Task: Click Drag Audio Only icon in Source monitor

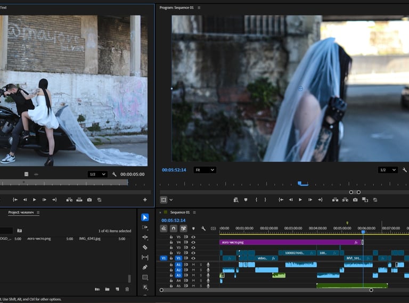Action: pos(36,174)
